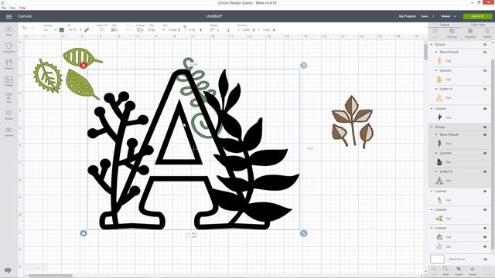Image resolution: width=495 pixels, height=278 pixels.
Task: Collapse the first Slice Result layer arrow
Action: click(x=436, y=52)
